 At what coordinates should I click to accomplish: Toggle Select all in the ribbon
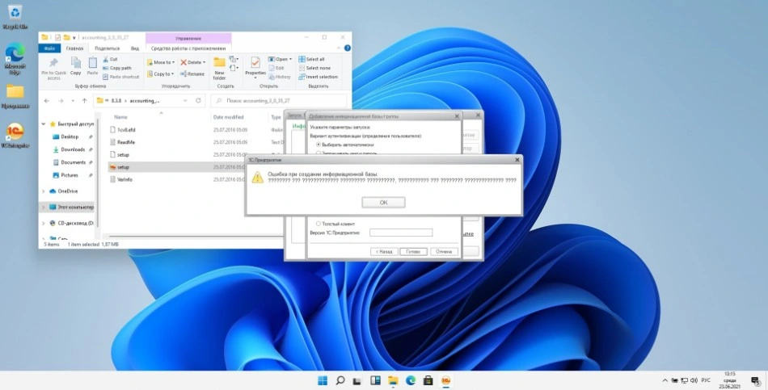[311, 59]
